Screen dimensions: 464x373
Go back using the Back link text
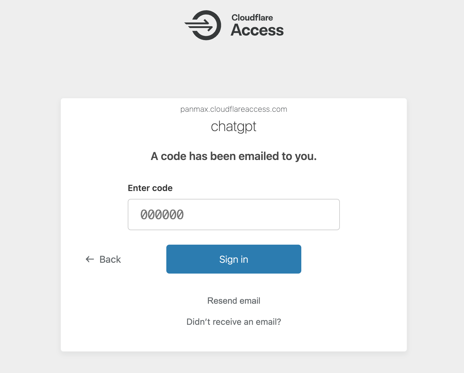click(110, 259)
